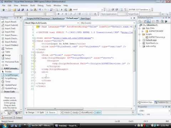Collapse Scripts folder in Solution Explorer
Screen dimensions: 171x128
140,34
